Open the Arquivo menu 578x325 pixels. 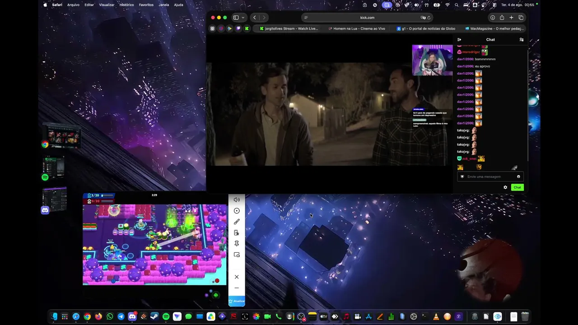pyautogui.click(x=73, y=5)
